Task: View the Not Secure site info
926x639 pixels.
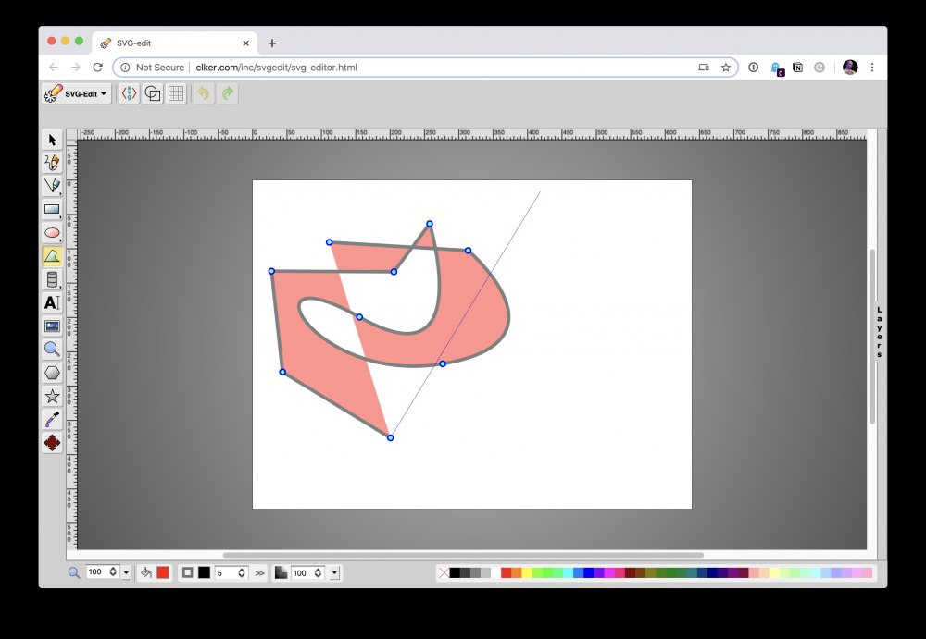Action: (153, 68)
